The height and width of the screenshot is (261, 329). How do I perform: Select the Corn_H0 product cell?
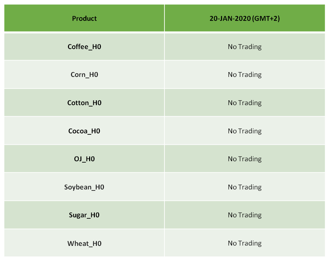click(84, 75)
